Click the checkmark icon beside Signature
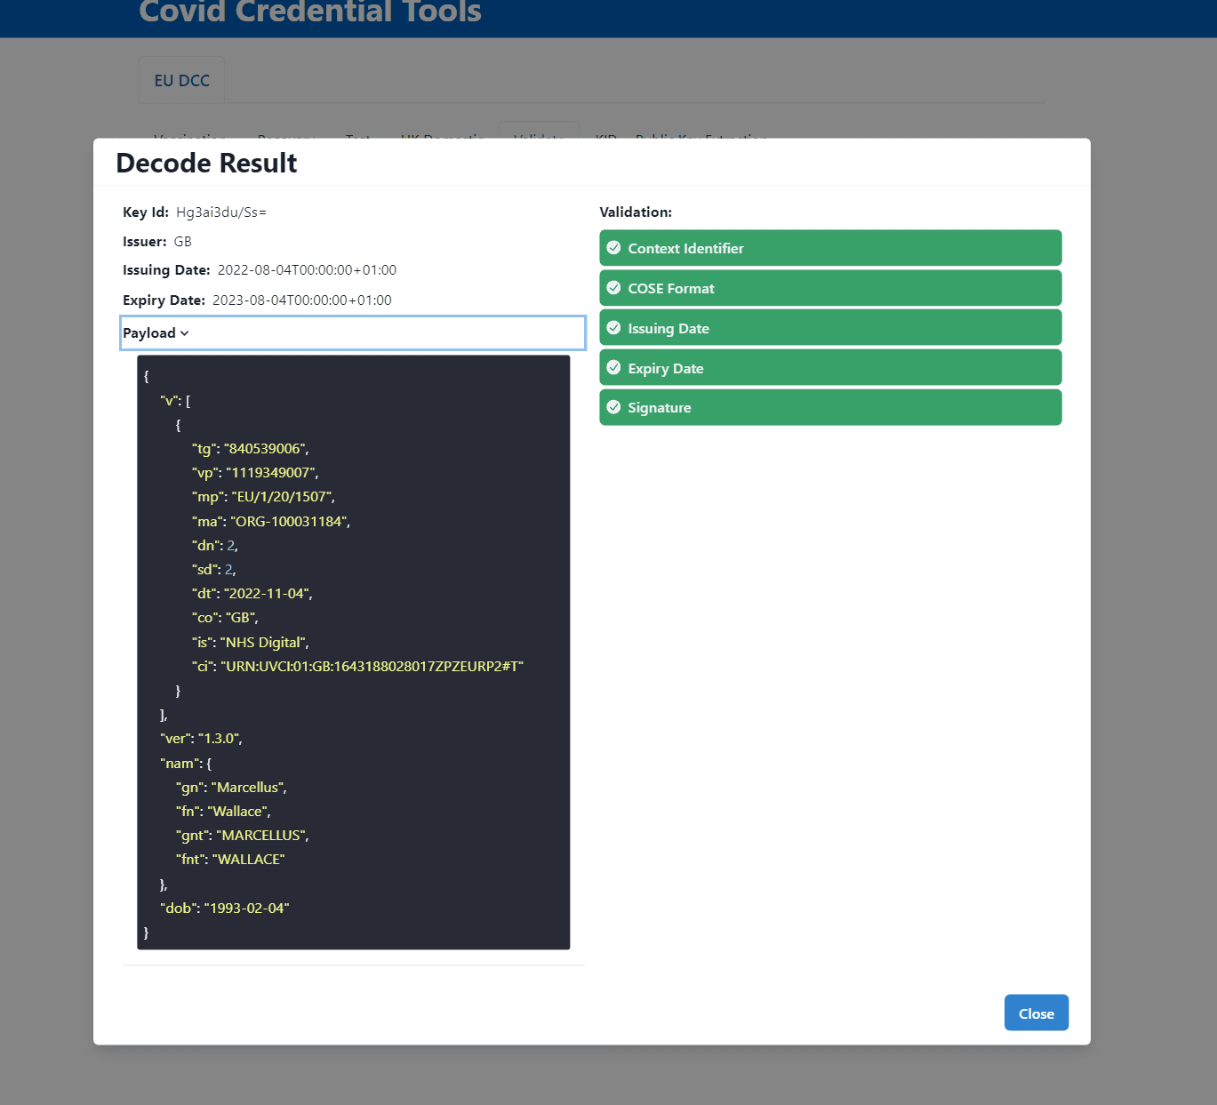The width and height of the screenshot is (1217, 1105). pos(613,407)
